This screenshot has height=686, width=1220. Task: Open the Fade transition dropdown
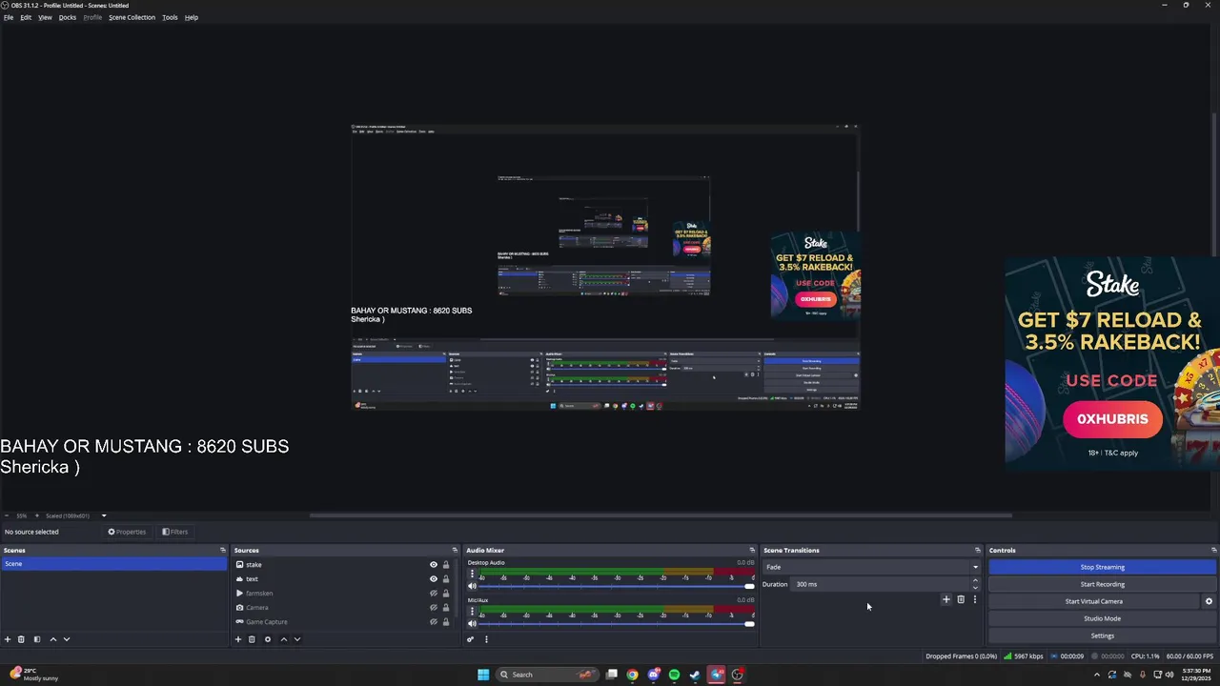point(871,567)
